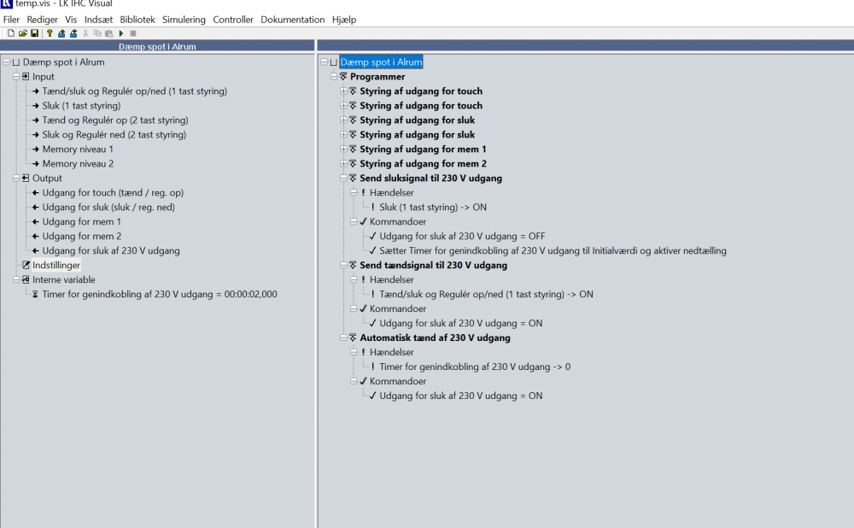
Task: Save the project with the floppy disk icon
Action: pos(34,33)
